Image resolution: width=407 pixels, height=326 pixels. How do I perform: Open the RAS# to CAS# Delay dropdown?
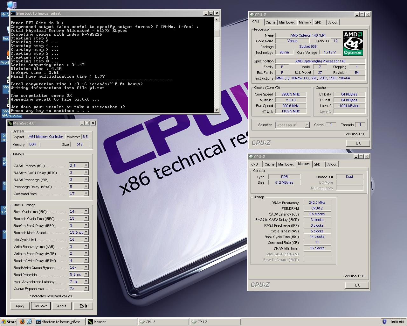[x=86, y=172]
